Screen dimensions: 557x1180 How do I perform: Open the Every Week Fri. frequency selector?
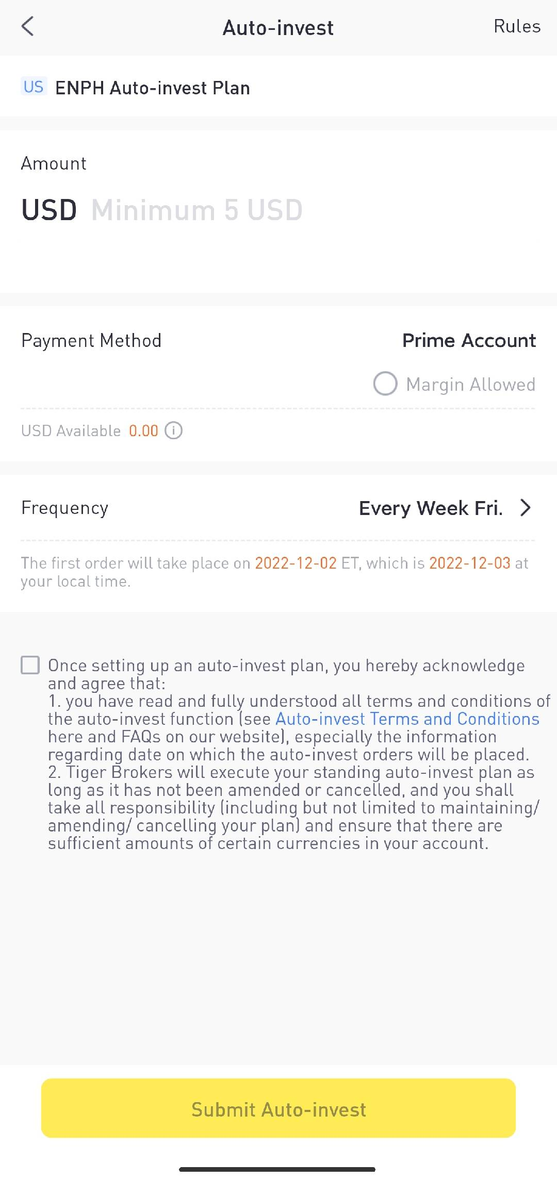(431, 508)
